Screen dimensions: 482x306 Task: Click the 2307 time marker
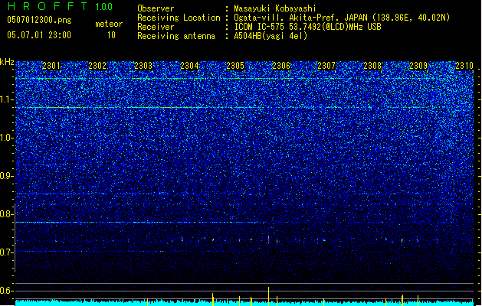click(326, 66)
